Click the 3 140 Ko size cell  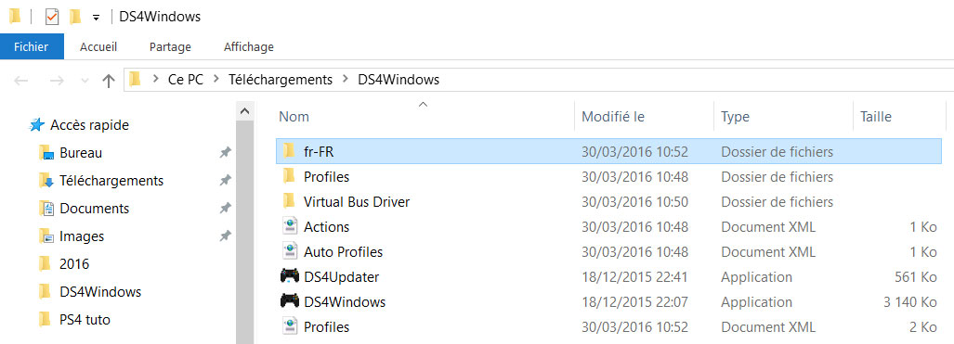[909, 302]
